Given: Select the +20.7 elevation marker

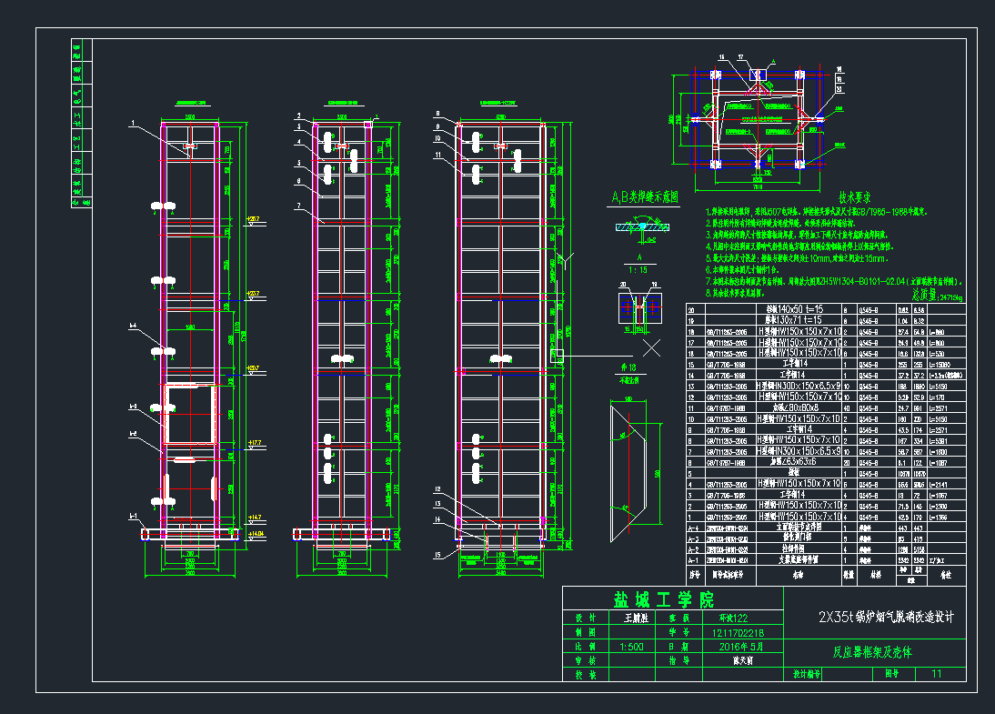Looking at the screenshot, I should click(x=252, y=368).
